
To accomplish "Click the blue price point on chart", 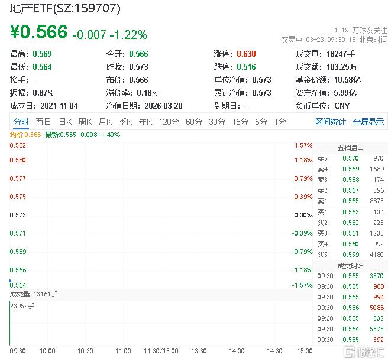I will click(11, 281).
